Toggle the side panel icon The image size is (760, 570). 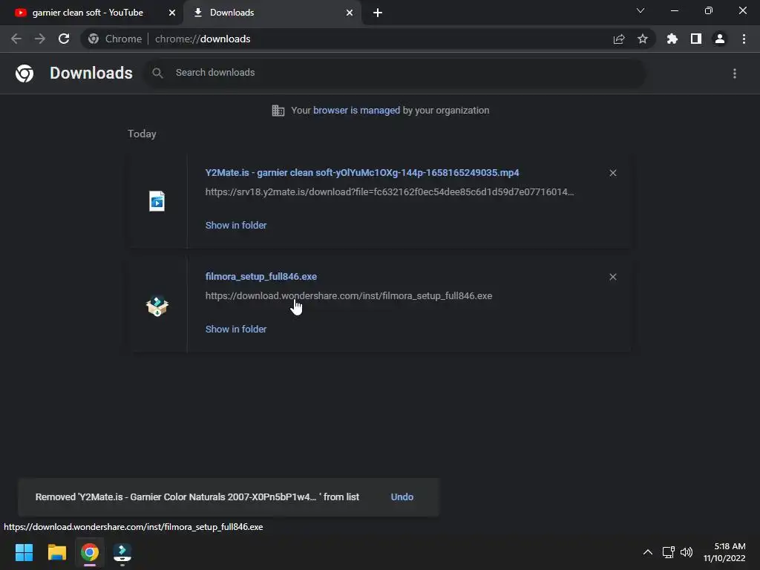[696, 39]
